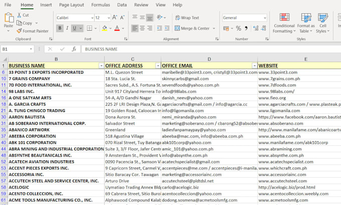
Task: Select Middle Align icon
Action: pos(142,18)
